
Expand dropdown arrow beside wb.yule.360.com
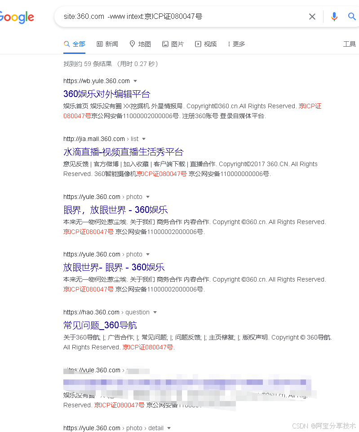point(135,81)
